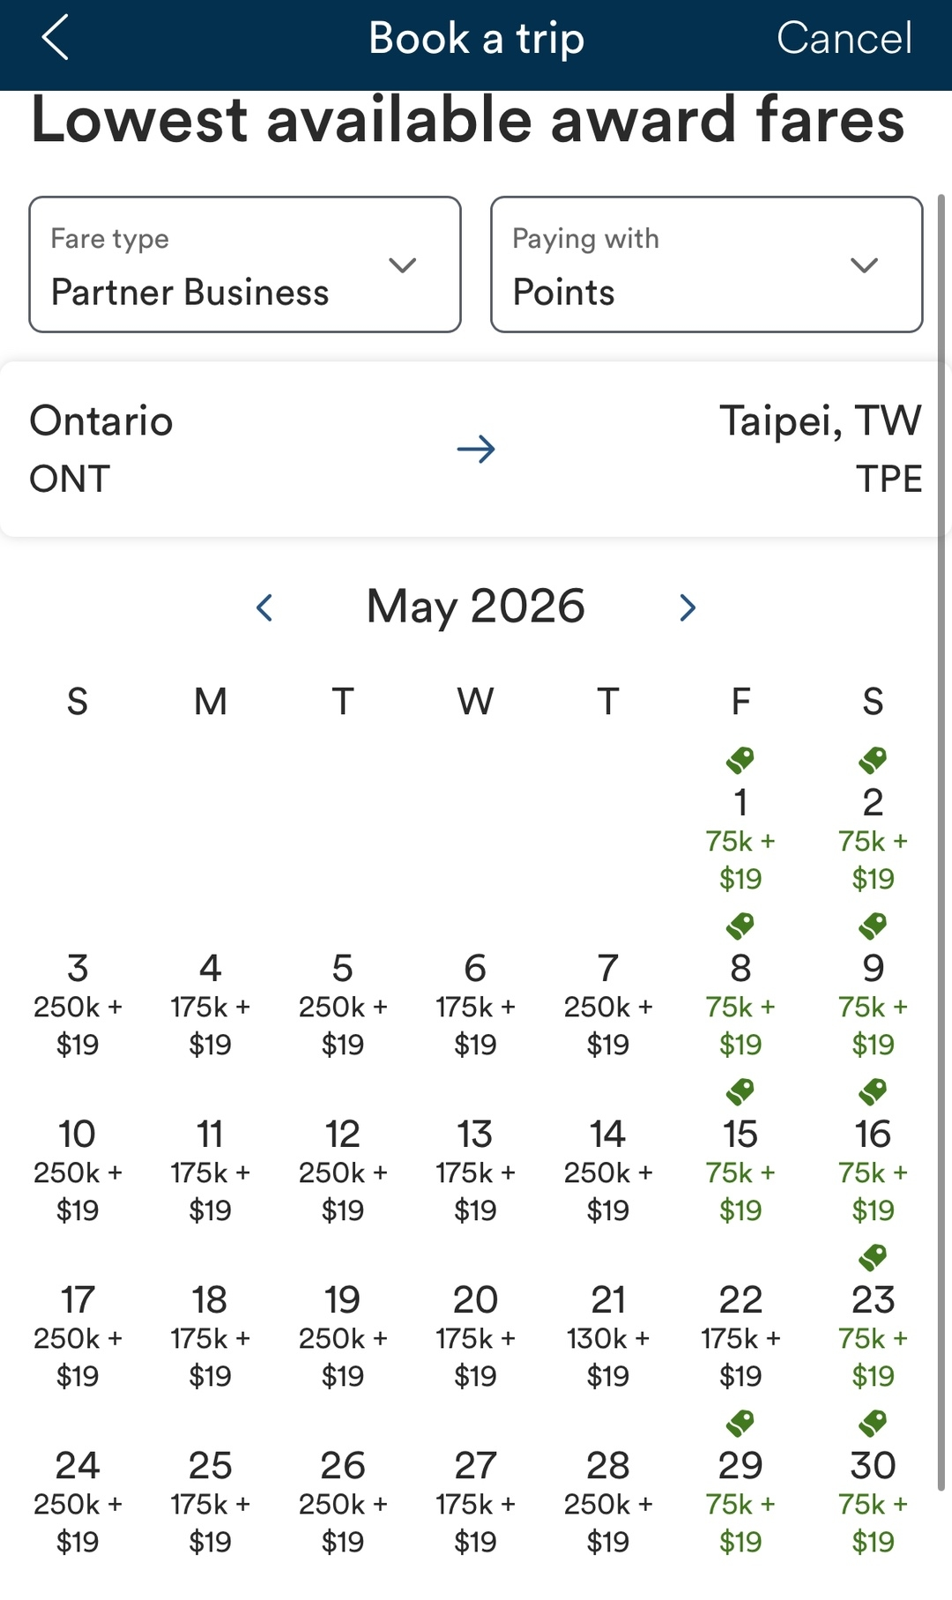Screen dimensions: 952x1600
Task: Tap the deal tag above May 9
Action: click(873, 926)
